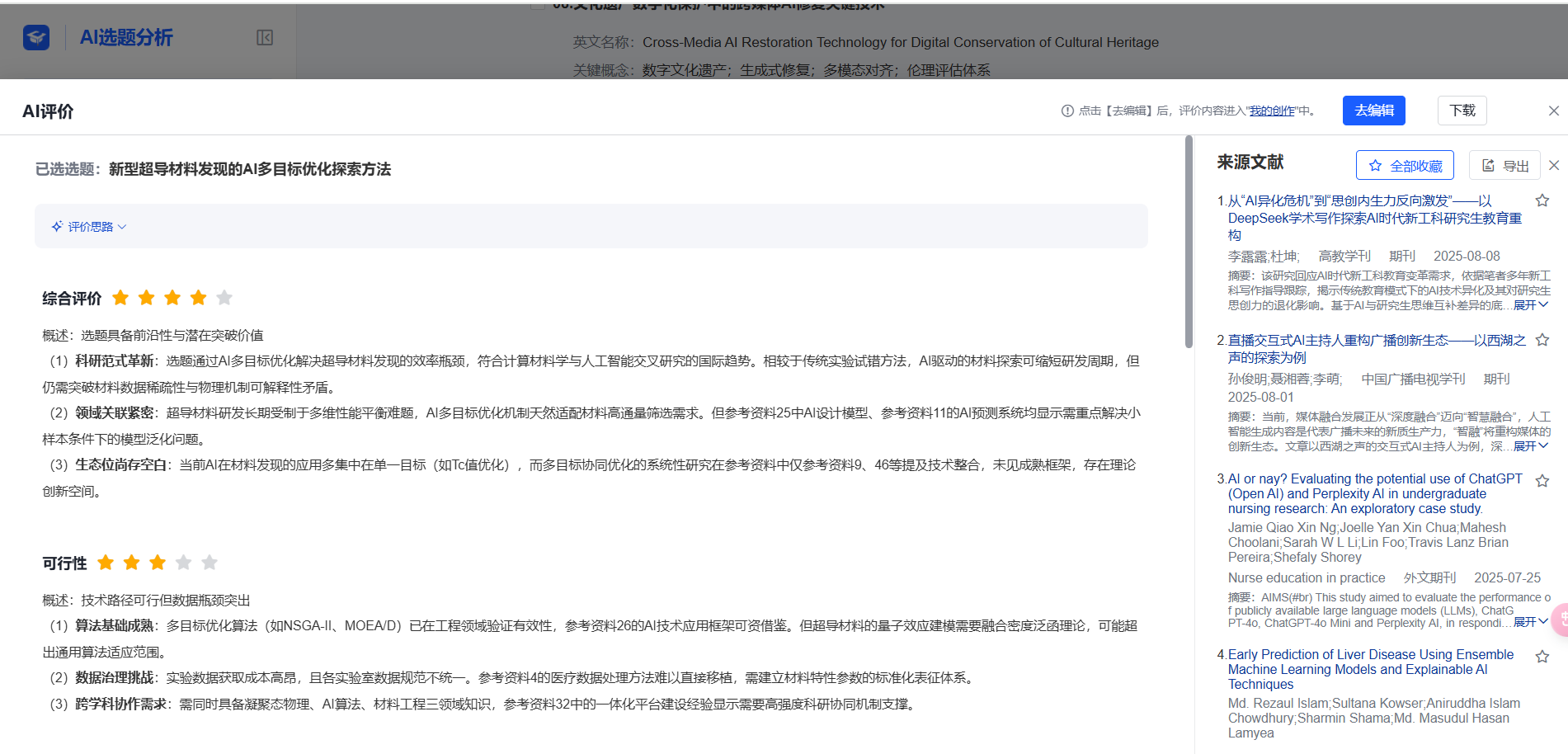Star the 直播交互式AI主持人 reference

pos(1542,340)
